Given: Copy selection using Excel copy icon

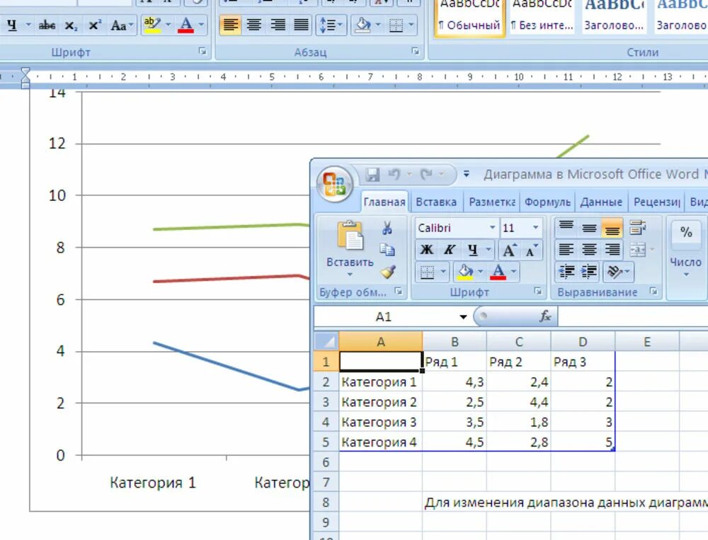Looking at the screenshot, I should [x=387, y=250].
